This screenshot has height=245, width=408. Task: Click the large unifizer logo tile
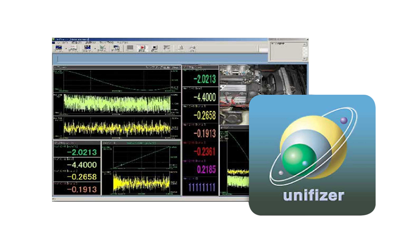click(312, 155)
